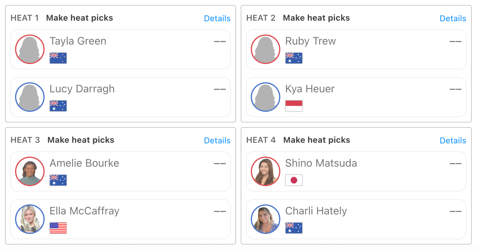View Details for Heat 4

pos(453,140)
